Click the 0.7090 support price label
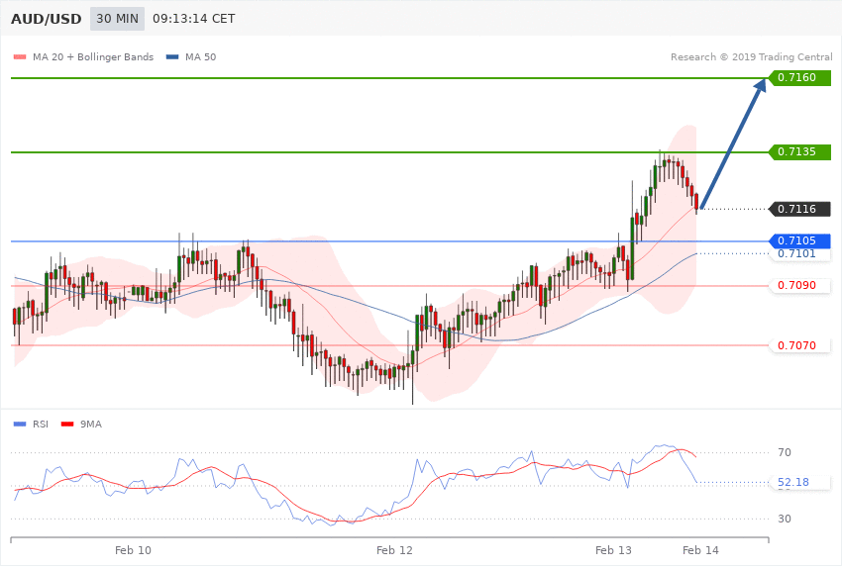This screenshot has width=842, height=570. (x=796, y=285)
